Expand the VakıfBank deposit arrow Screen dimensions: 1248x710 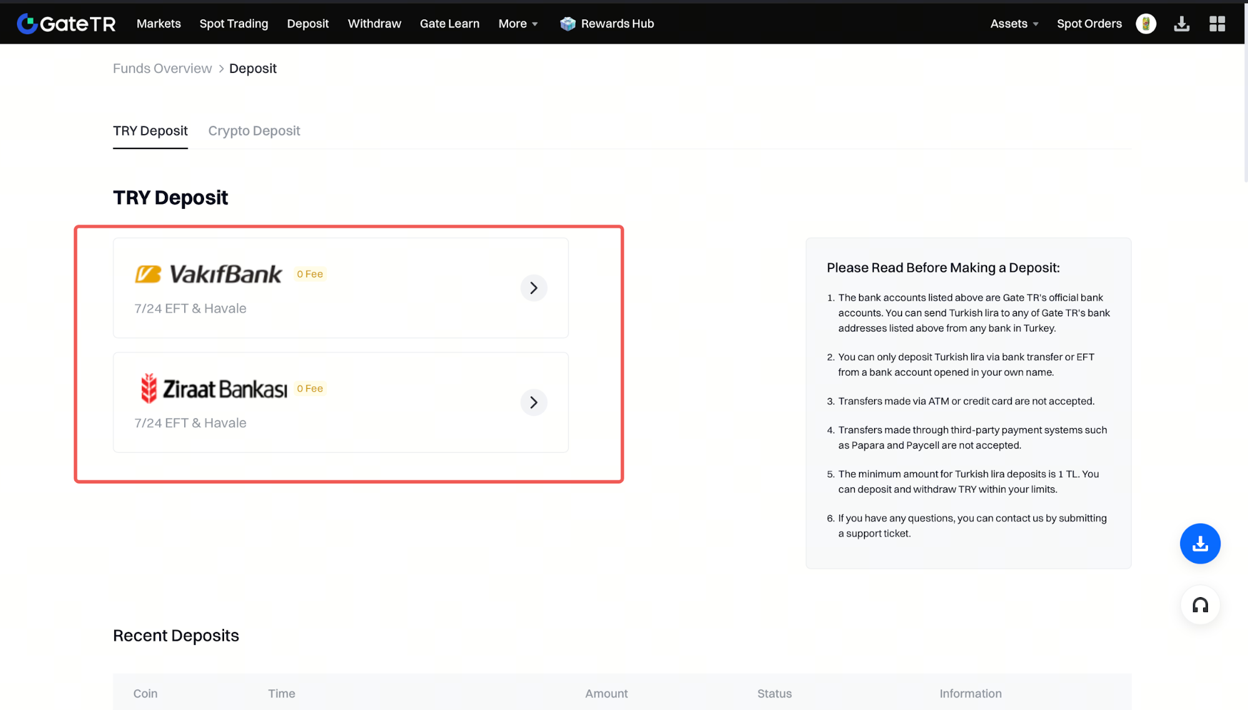(533, 288)
